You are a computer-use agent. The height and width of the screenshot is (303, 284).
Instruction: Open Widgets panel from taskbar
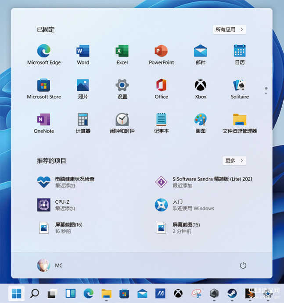pyautogui.click(x=70, y=293)
